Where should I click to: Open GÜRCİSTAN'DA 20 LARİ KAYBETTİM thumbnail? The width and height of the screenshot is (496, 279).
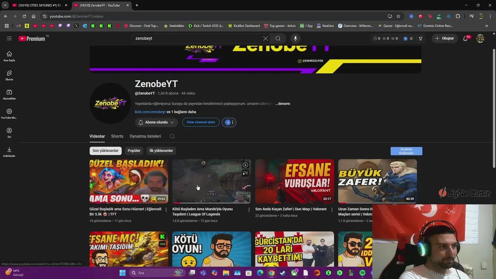294,249
